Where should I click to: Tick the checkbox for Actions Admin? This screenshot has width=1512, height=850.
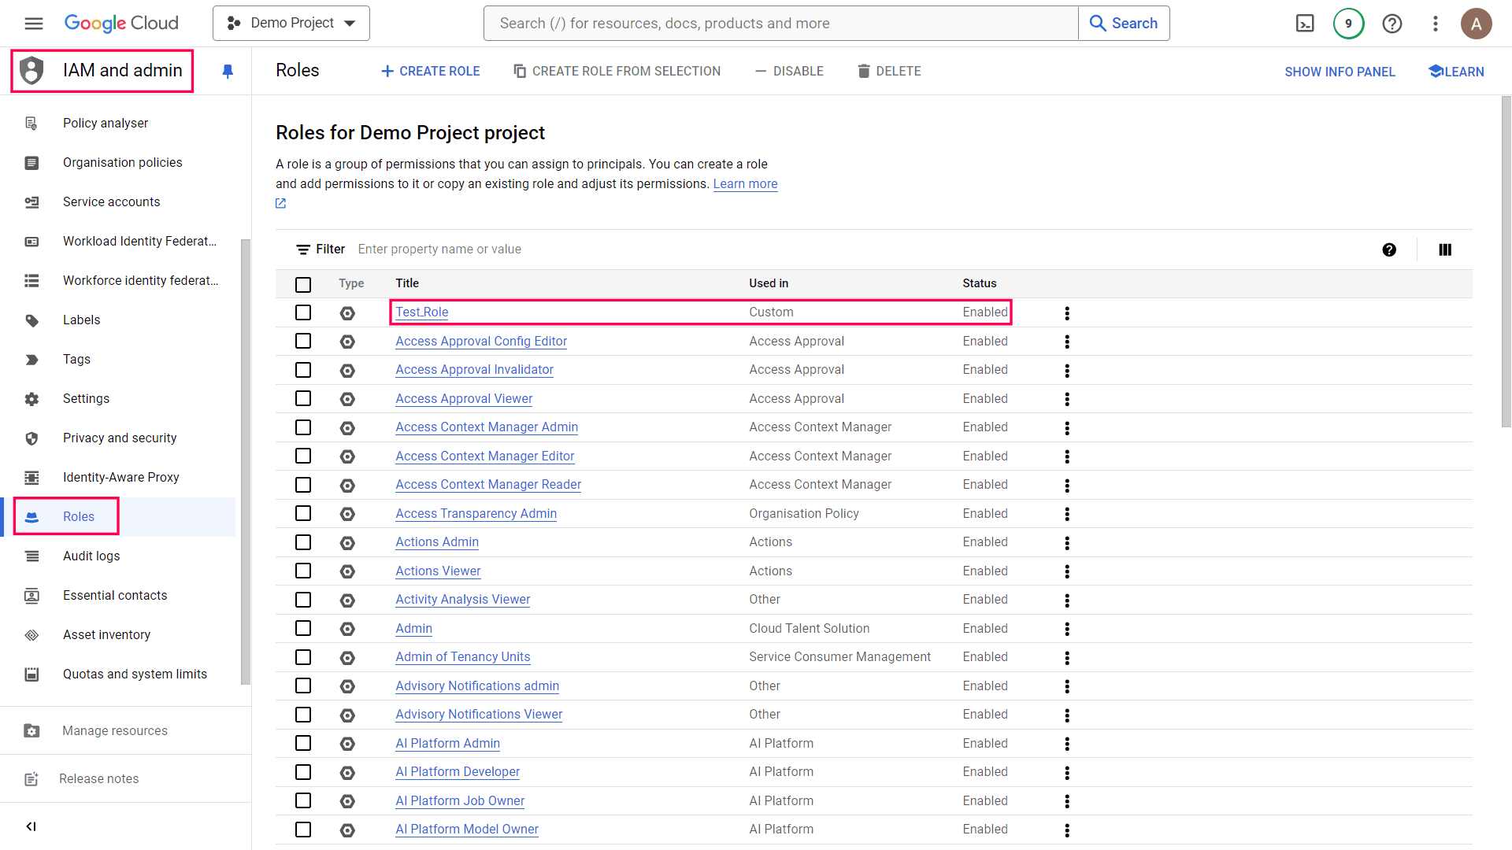click(303, 542)
